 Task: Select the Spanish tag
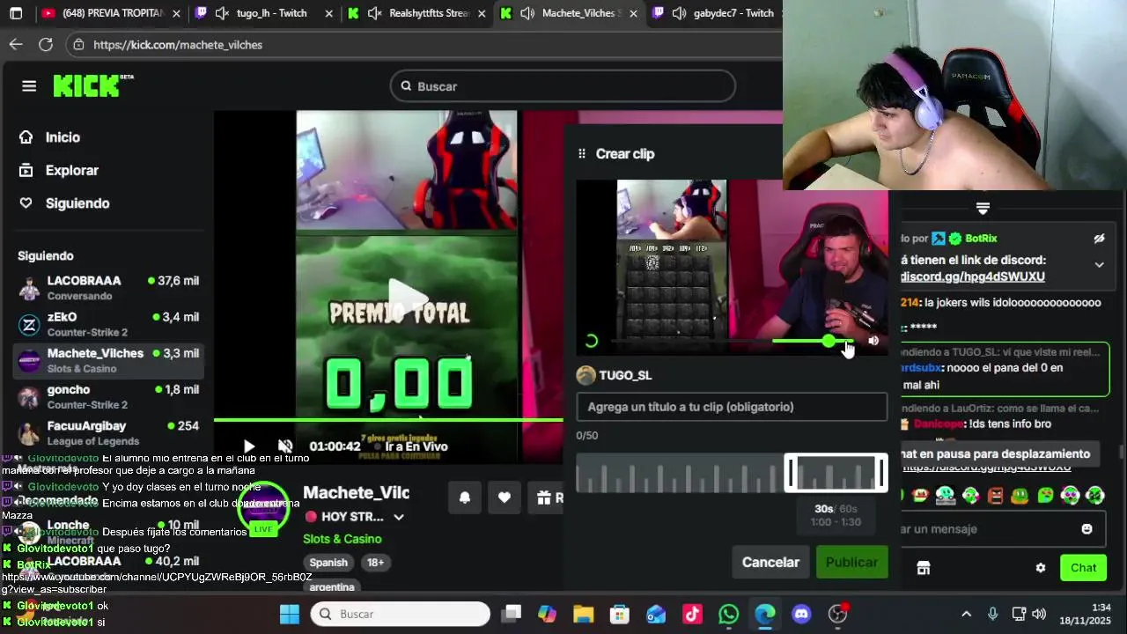point(328,563)
